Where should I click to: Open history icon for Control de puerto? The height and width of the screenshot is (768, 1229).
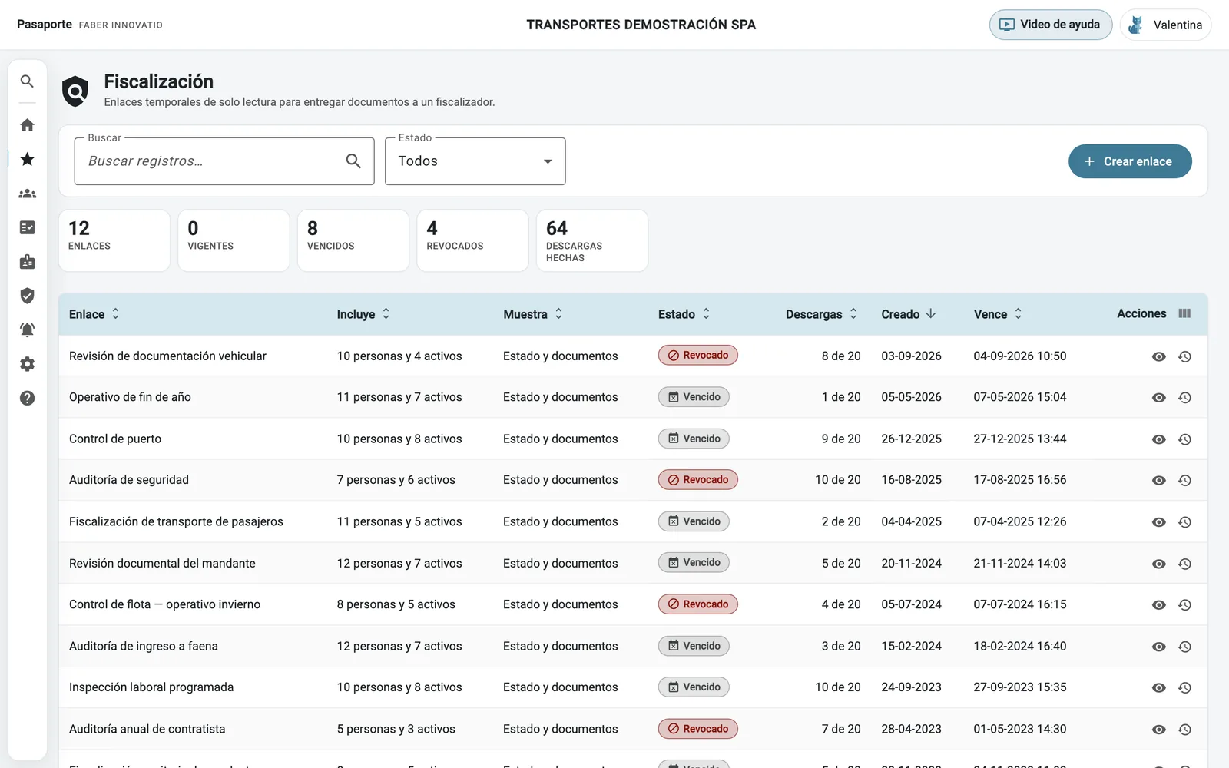[x=1184, y=439]
